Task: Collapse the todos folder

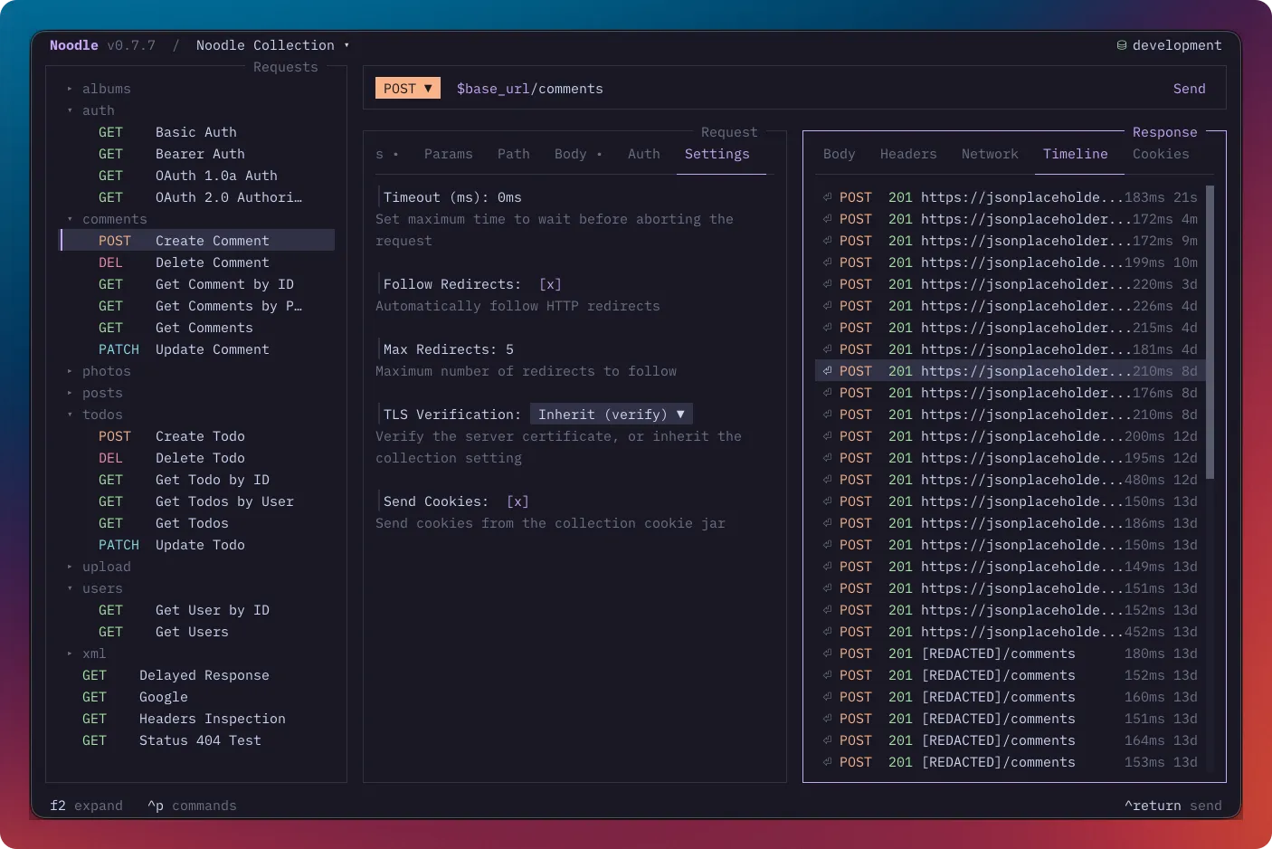Action: tap(70, 415)
